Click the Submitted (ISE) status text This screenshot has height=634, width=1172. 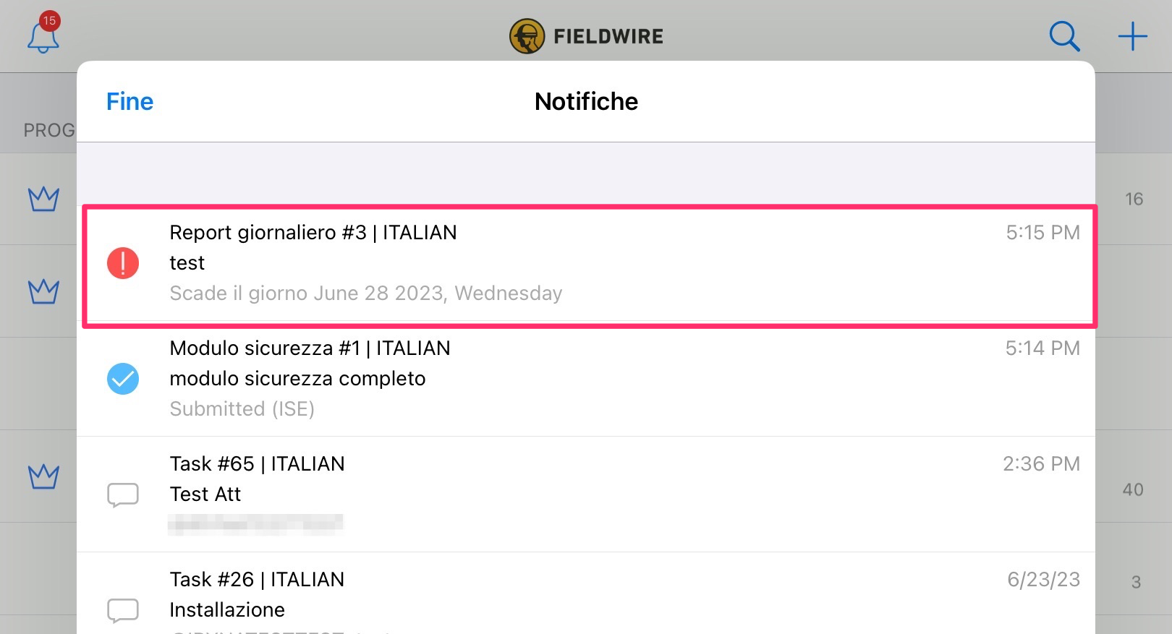click(242, 408)
